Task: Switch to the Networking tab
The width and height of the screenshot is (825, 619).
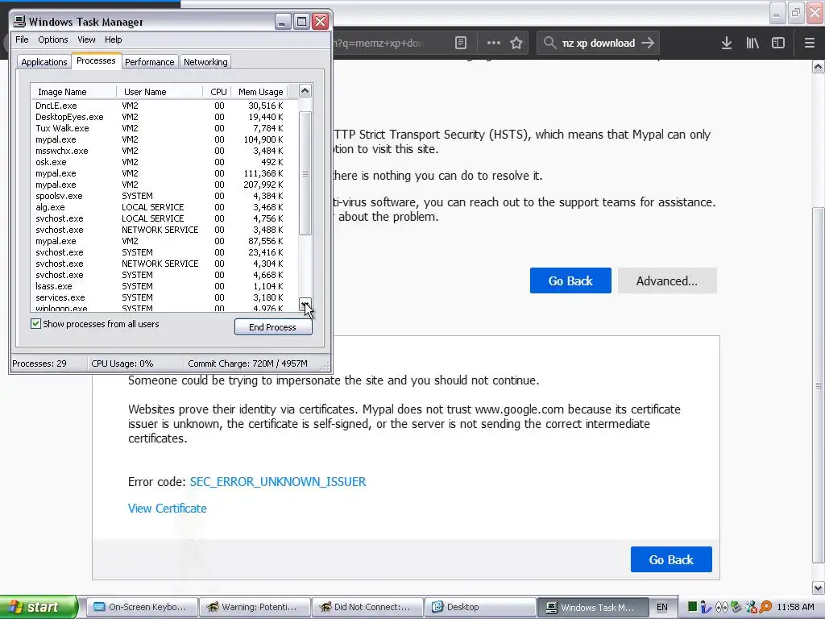Action: (x=205, y=62)
